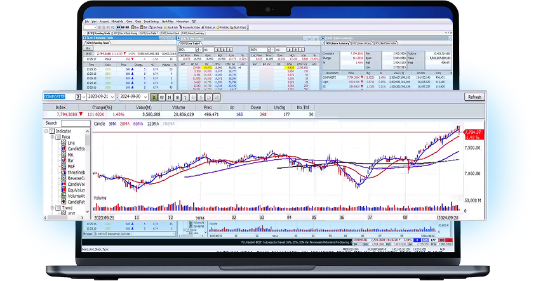Choose the EquiVolume indicator icon

pos(64,190)
